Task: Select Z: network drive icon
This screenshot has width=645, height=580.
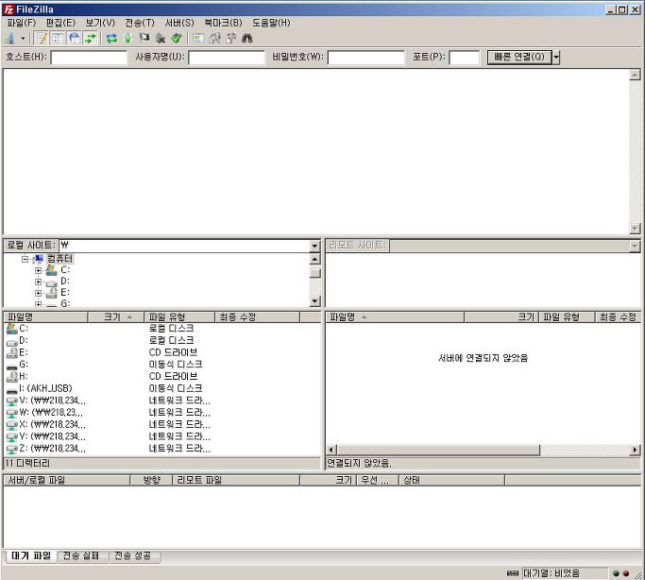Action: (x=12, y=449)
